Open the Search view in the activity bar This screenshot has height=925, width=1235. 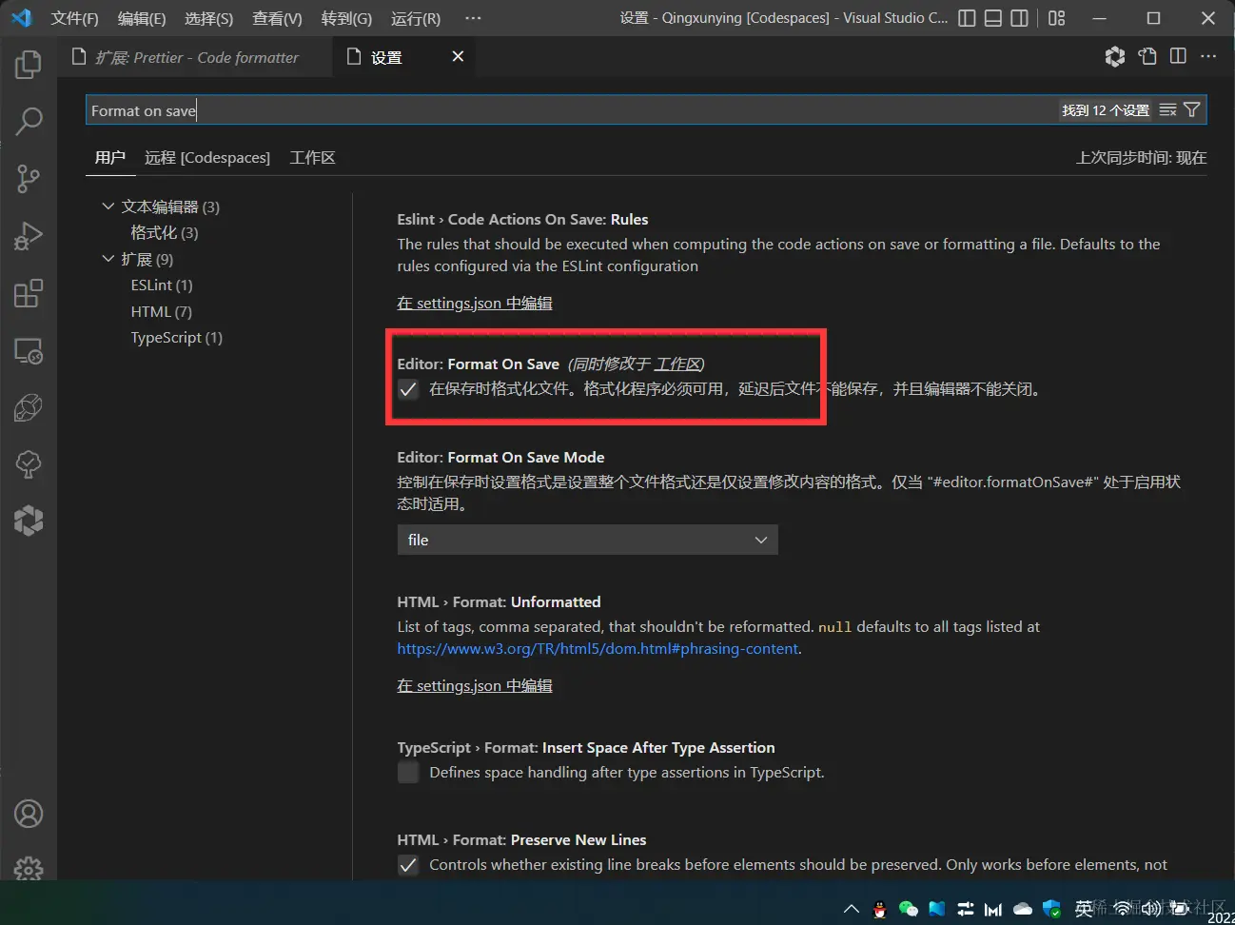(29, 121)
